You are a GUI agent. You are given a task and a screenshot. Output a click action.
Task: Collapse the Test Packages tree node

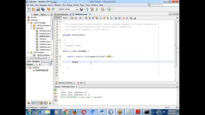(x=29, y=52)
